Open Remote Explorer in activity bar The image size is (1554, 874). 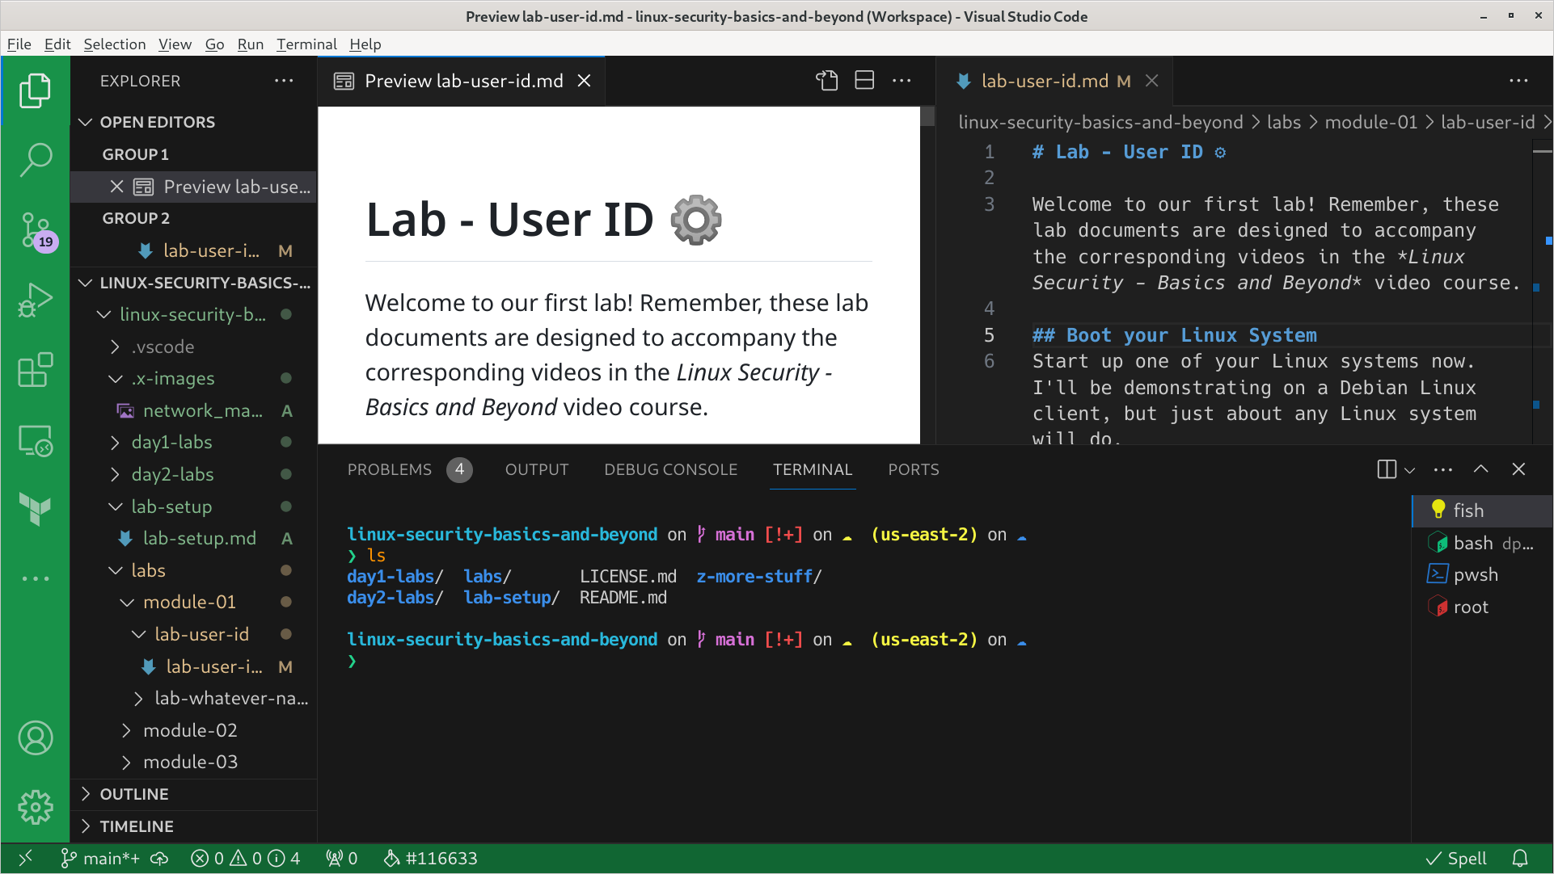[36, 441]
